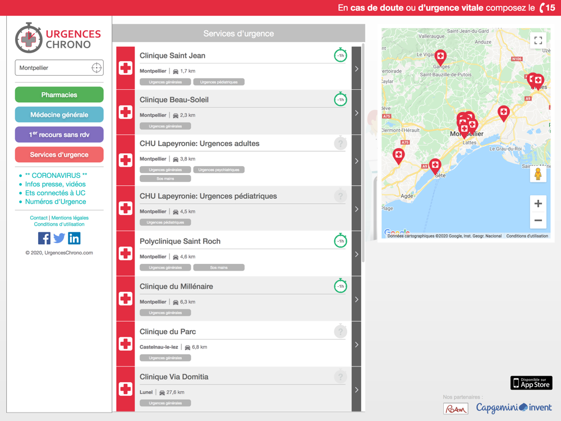Image resolution: width=561 pixels, height=421 pixels.
Task: Zoom out on the map
Action: tap(538, 221)
